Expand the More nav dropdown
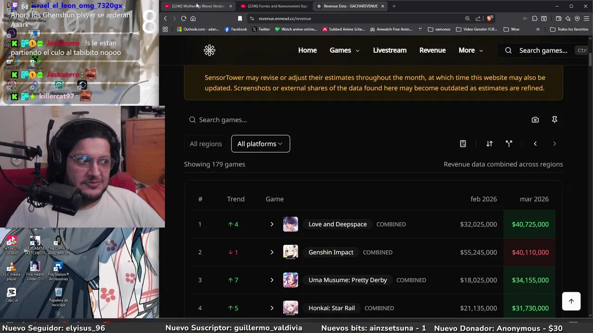Screen dimensions: 593x333 point(471,50)
